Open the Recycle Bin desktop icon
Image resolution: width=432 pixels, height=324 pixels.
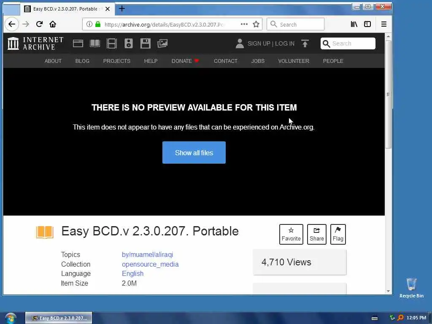411,288
